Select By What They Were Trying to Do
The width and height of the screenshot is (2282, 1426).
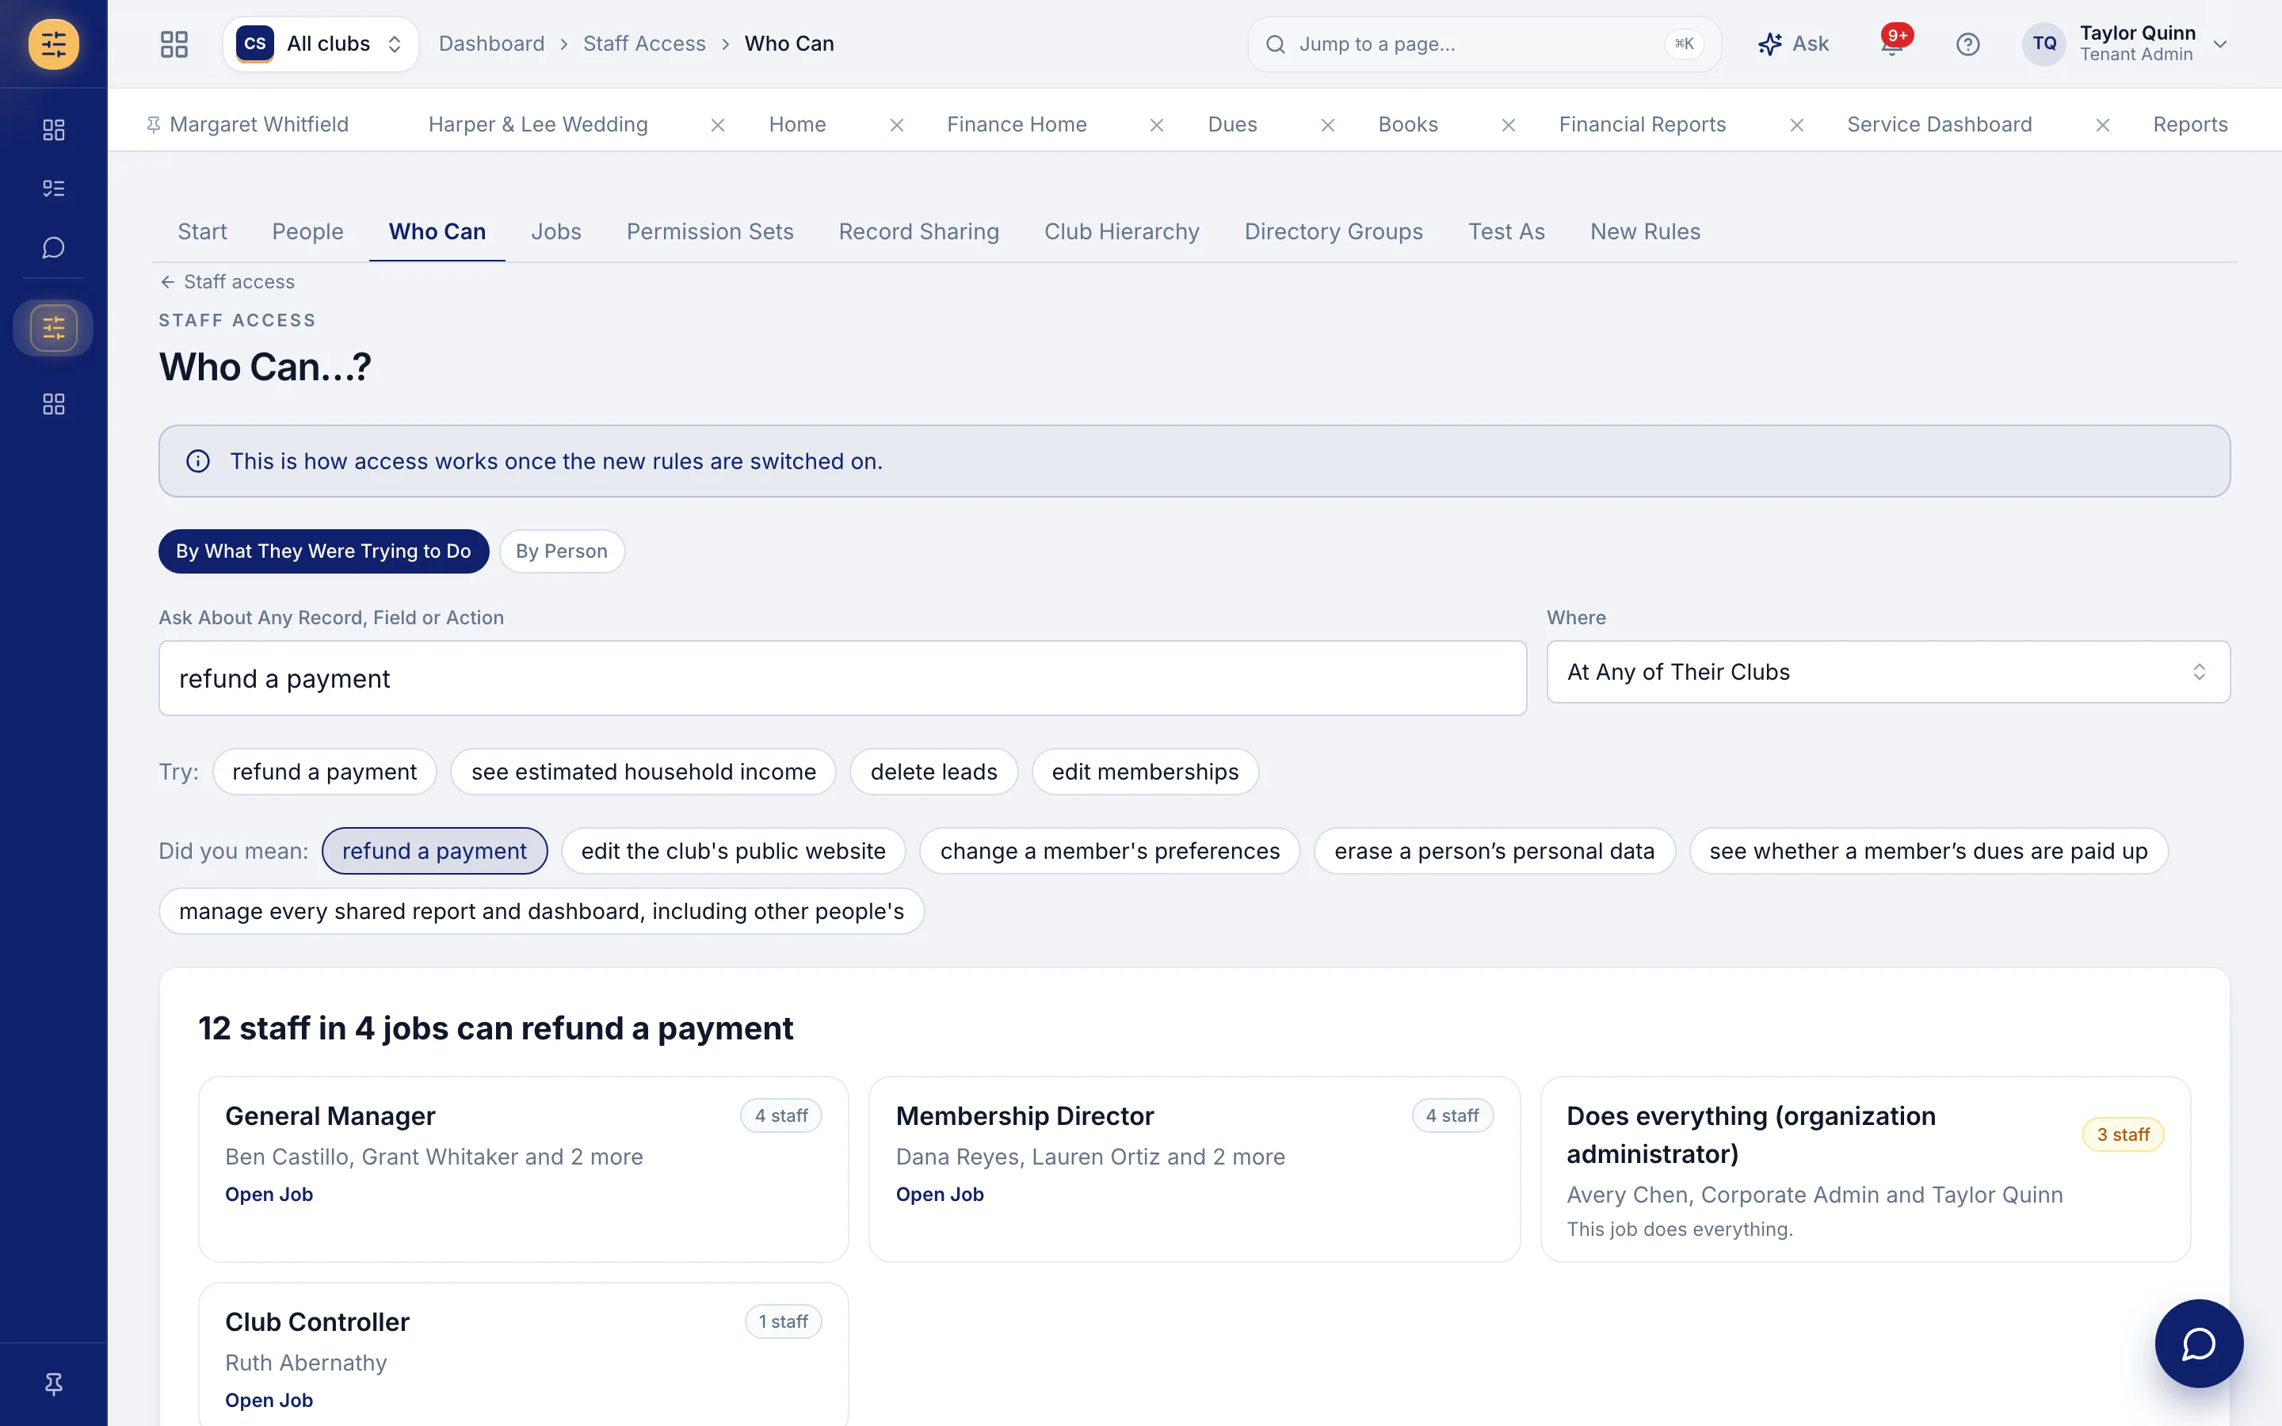(323, 551)
